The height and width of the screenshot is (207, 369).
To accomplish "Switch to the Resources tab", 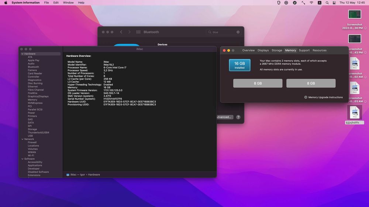I will click(319, 50).
